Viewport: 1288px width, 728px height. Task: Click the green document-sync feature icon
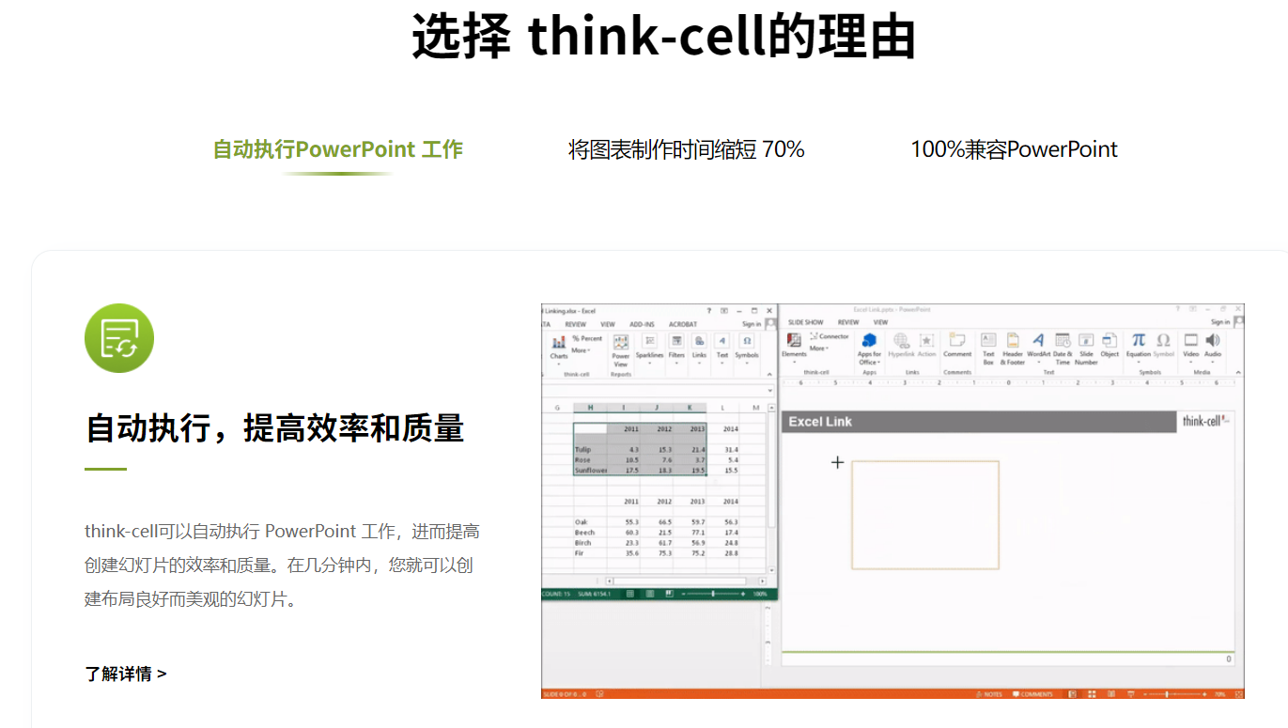[x=119, y=338]
